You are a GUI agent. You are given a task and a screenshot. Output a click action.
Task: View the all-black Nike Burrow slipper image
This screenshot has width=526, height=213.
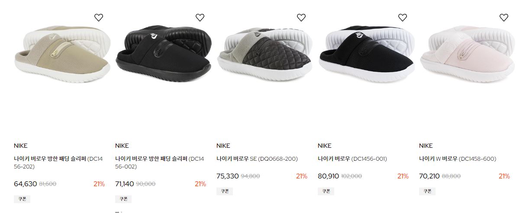[x=164, y=54]
